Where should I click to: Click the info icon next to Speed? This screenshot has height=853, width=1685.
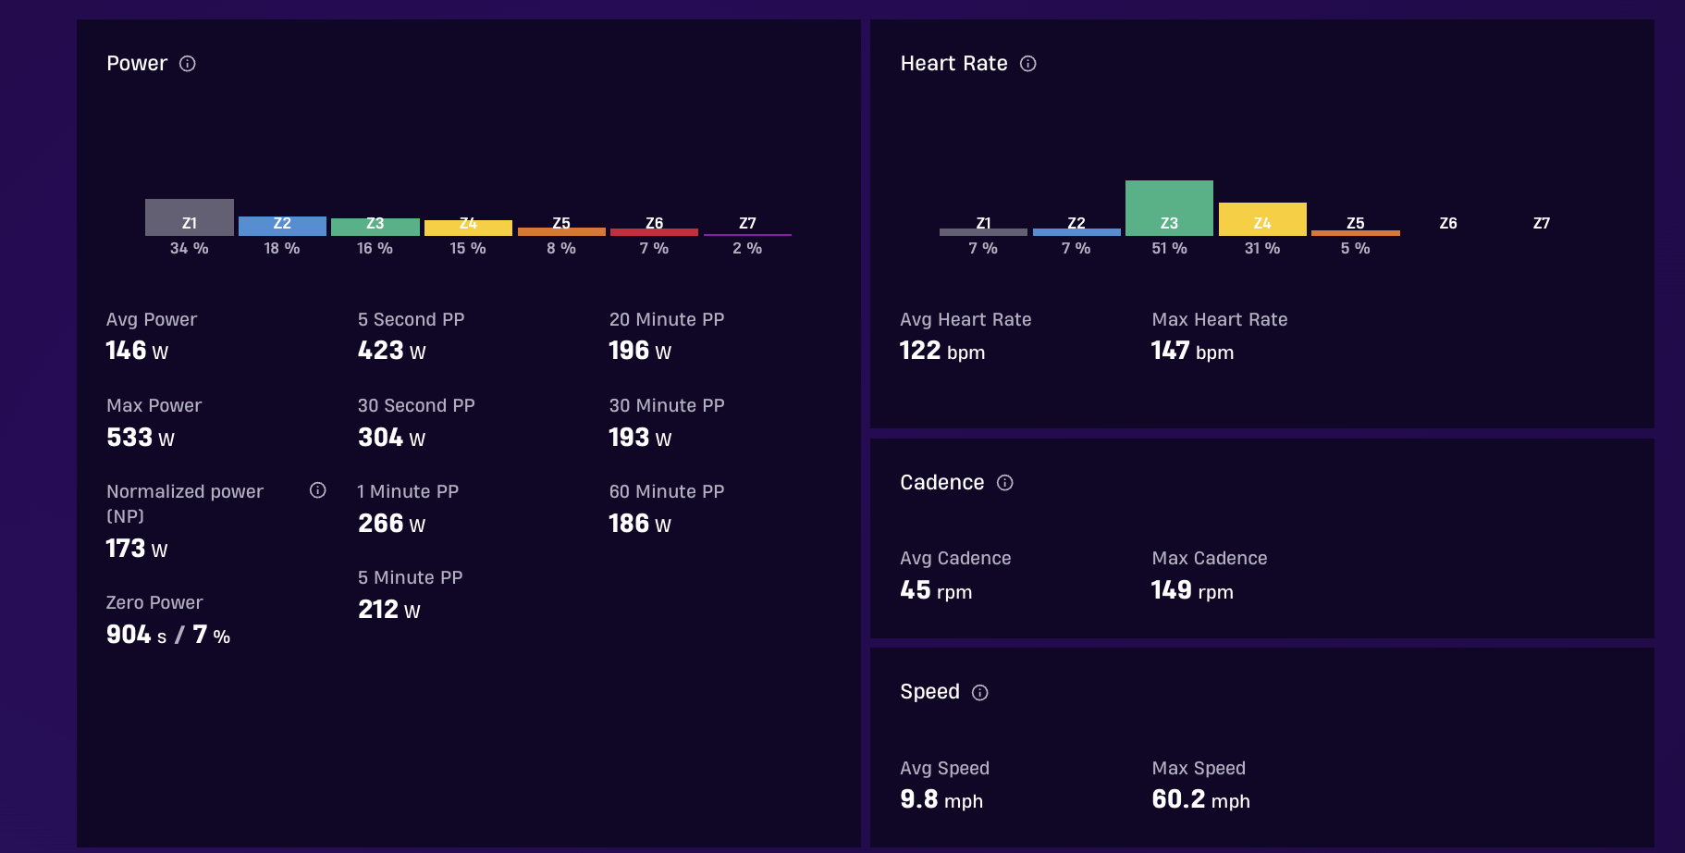[980, 693]
